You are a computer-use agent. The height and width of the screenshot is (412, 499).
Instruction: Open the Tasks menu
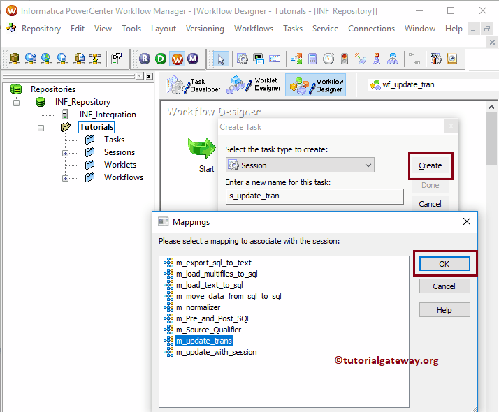(293, 29)
